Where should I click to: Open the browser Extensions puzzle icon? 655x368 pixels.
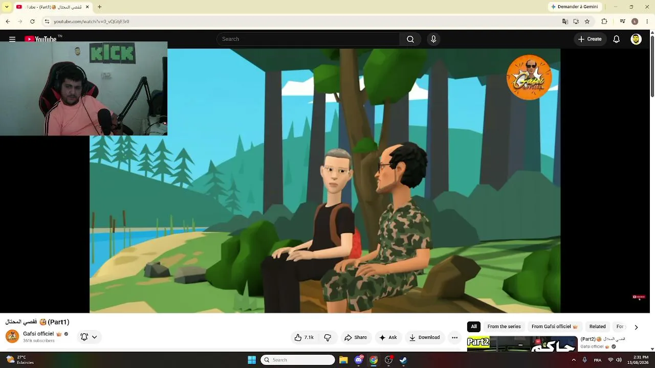(x=604, y=21)
